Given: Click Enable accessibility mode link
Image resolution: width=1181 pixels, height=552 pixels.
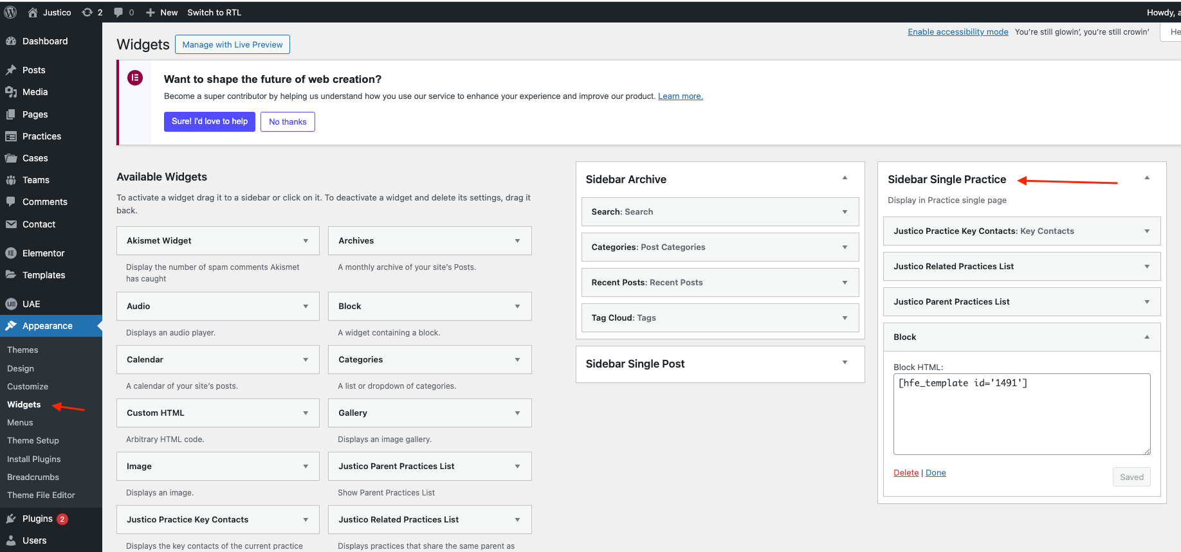Looking at the screenshot, I should click(958, 31).
